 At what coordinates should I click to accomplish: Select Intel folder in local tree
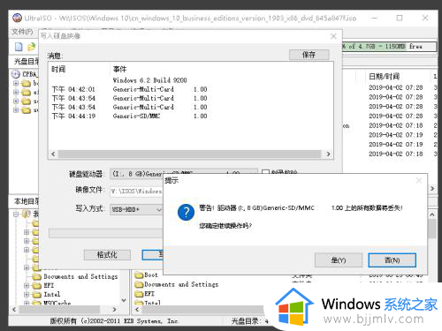pos(52,294)
